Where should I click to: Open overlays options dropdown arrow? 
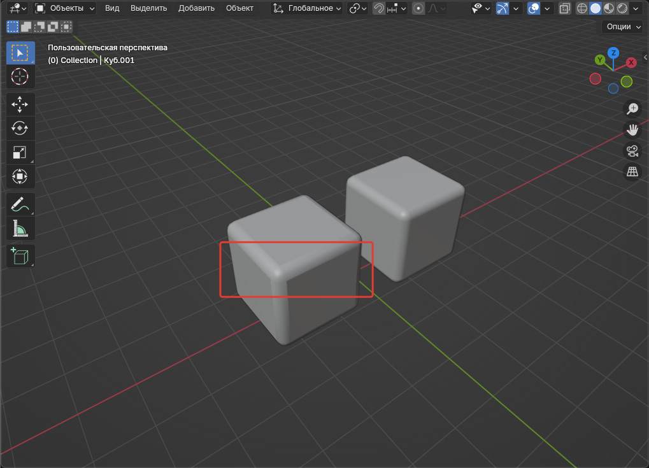[547, 8]
